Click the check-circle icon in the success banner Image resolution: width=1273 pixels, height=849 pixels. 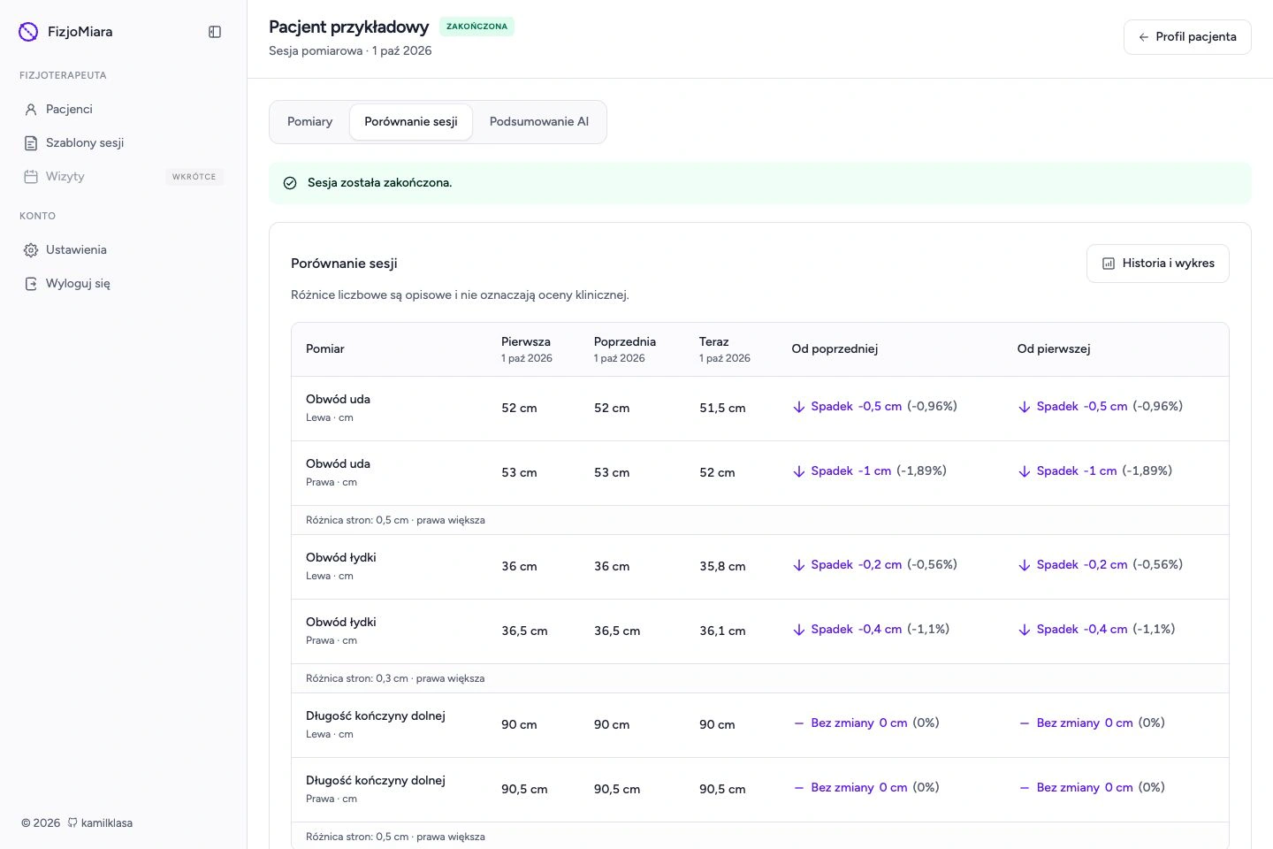290,183
